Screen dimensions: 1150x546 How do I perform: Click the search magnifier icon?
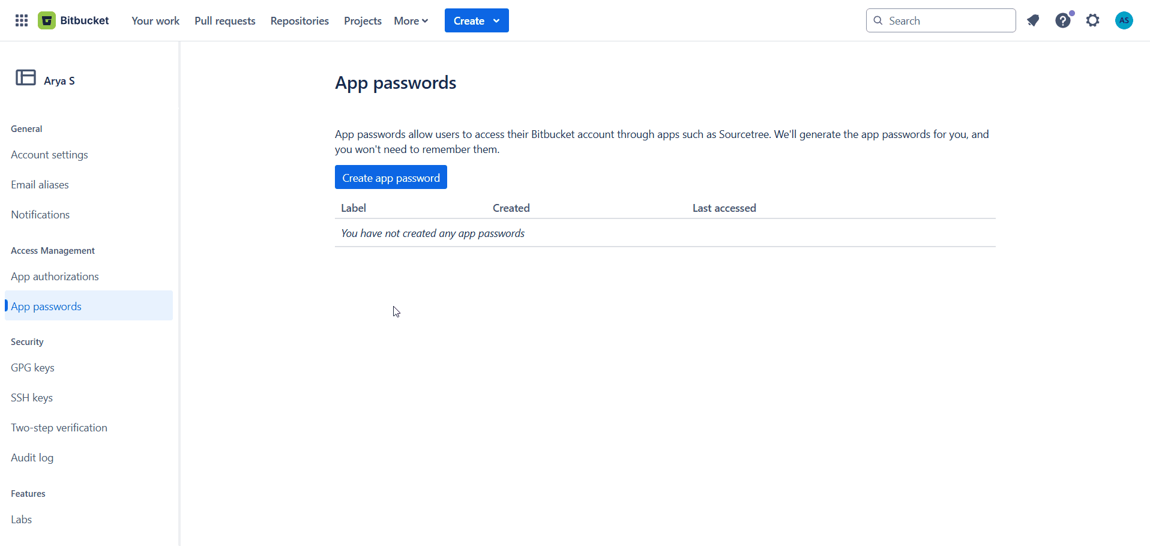[879, 20]
